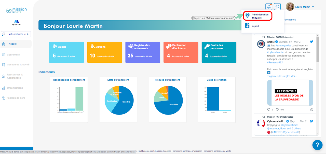Image resolution: width=326 pixels, height=154 pixels.
Task: Click the reply icon on ANSSI tweet
Action: [x=269, y=109]
